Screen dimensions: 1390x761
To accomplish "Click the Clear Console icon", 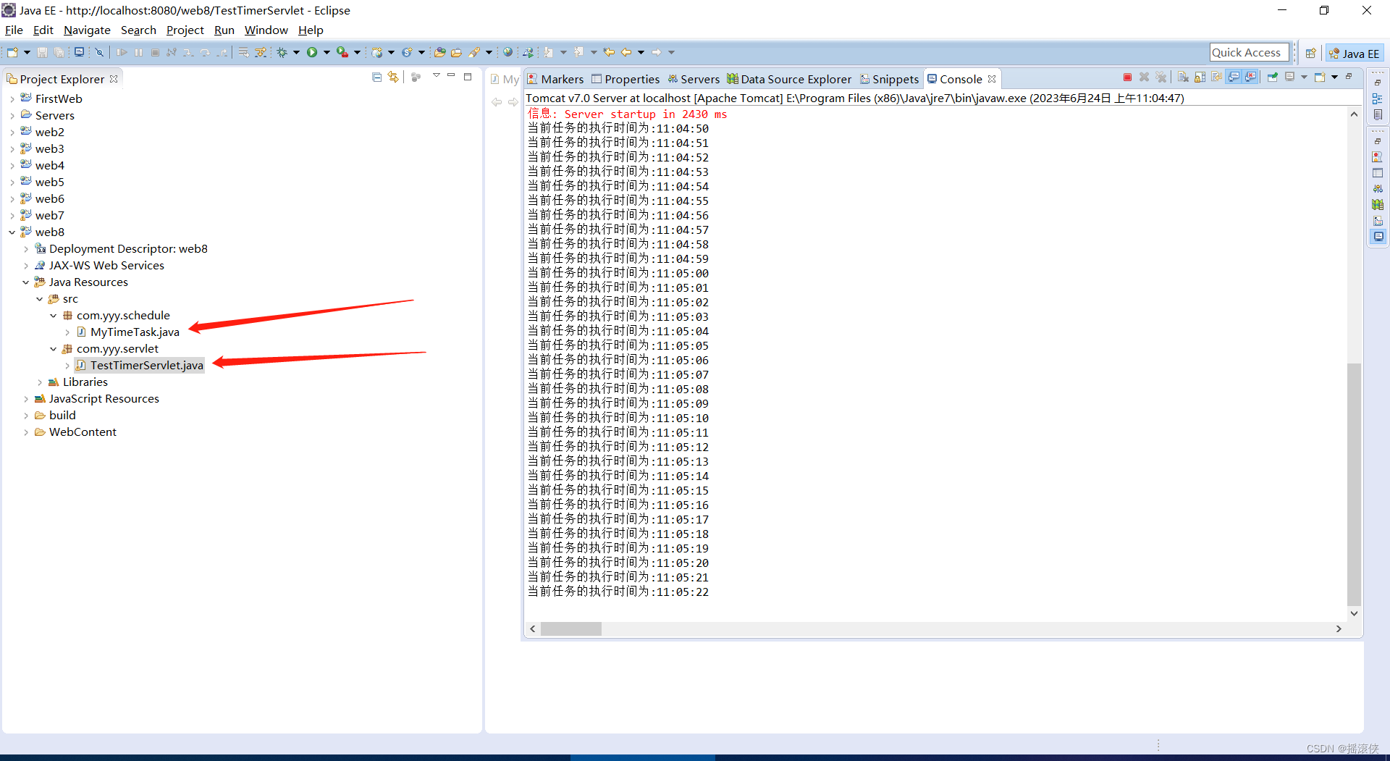I will tap(1183, 77).
